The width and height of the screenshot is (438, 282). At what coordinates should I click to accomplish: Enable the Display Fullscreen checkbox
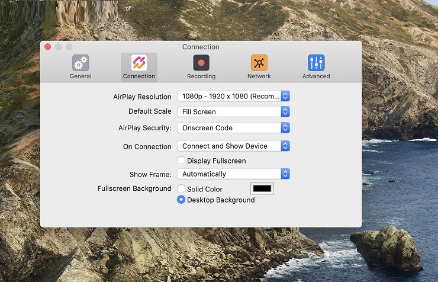[x=182, y=161]
